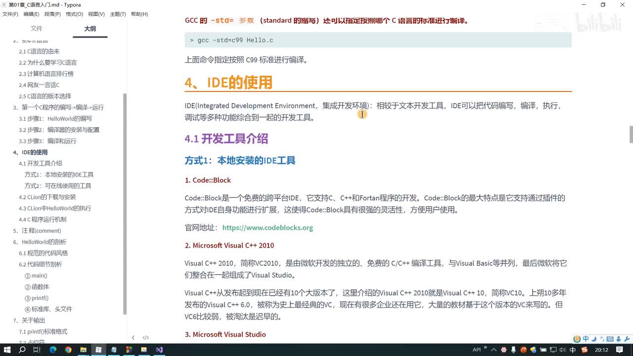Open the 视图(V) menu

(x=96, y=14)
